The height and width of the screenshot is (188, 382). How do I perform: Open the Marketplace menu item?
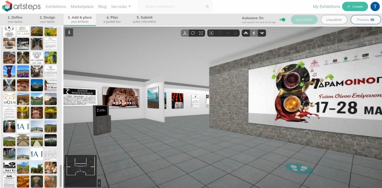82,7
